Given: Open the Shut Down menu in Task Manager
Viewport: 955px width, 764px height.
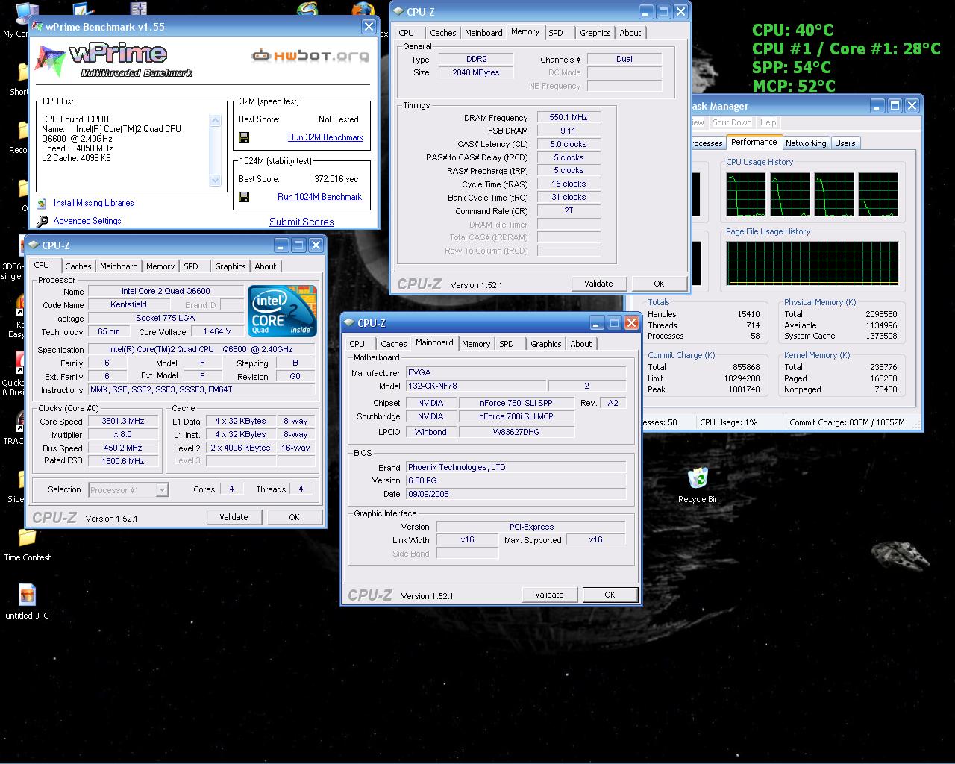Looking at the screenshot, I should [x=731, y=122].
